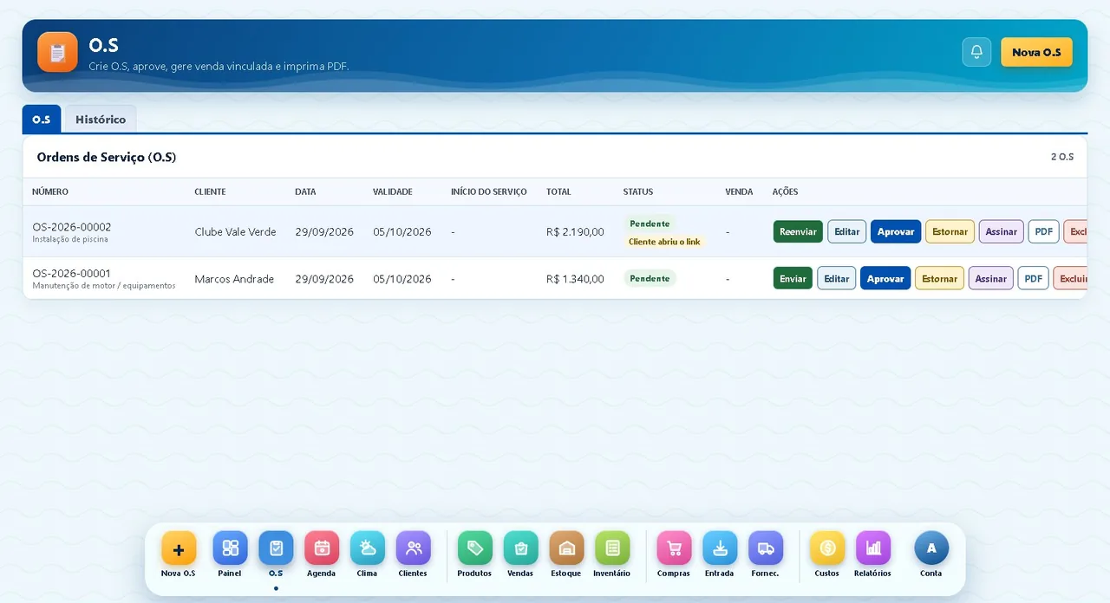Image resolution: width=1110 pixels, height=603 pixels.
Task: Approve order OS-2026-00001
Action: coord(885,278)
